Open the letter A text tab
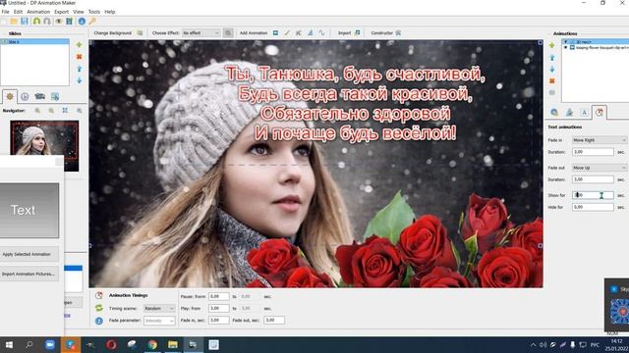The height and width of the screenshot is (353, 629). (x=584, y=113)
